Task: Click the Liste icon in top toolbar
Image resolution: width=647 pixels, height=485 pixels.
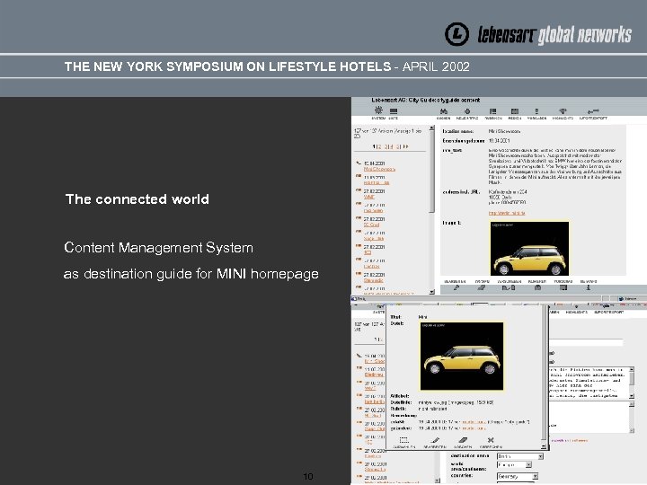Action: (392, 111)
